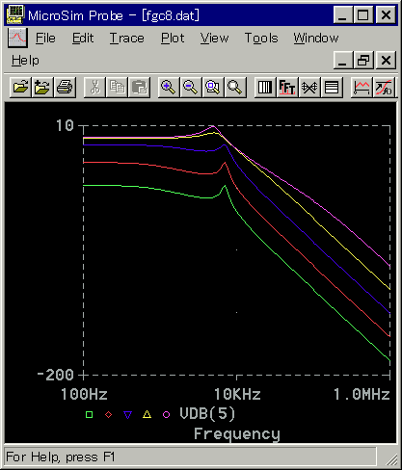Toggle the Performance Analysis button
The image size is (402, 470).
[309, 87]
